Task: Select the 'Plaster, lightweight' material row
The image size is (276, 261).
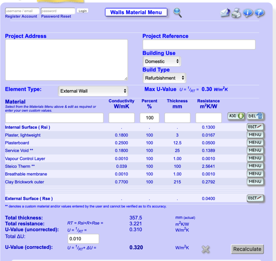Action: tap(135, 135)
